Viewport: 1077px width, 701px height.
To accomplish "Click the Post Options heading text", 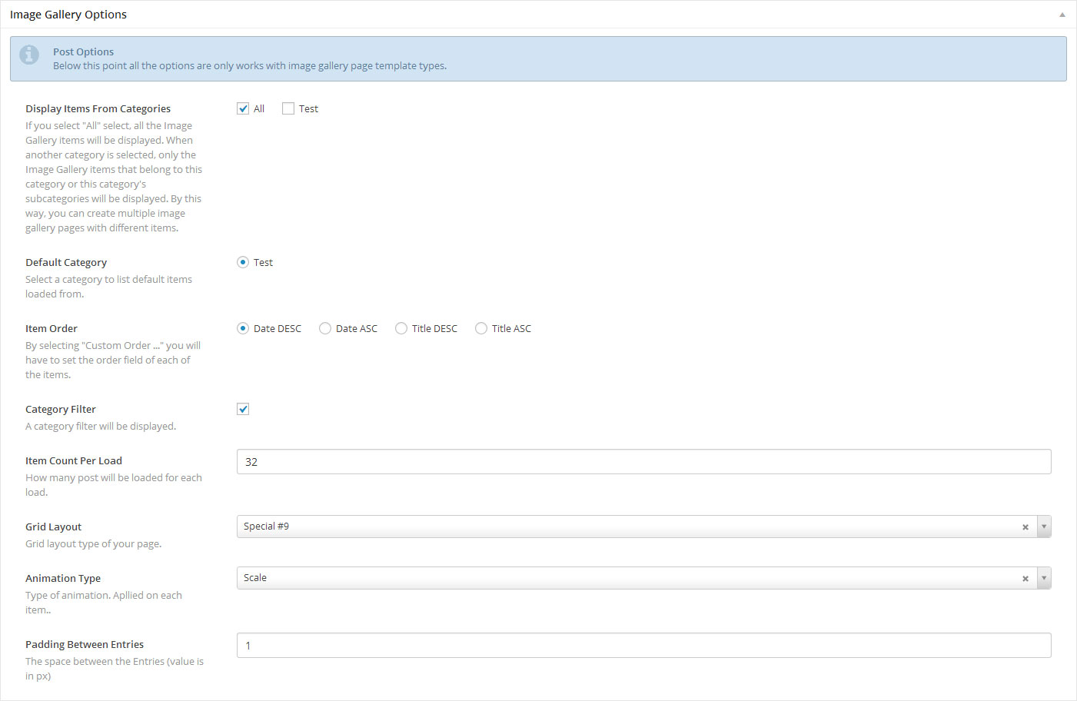I will tap(83, 51).
